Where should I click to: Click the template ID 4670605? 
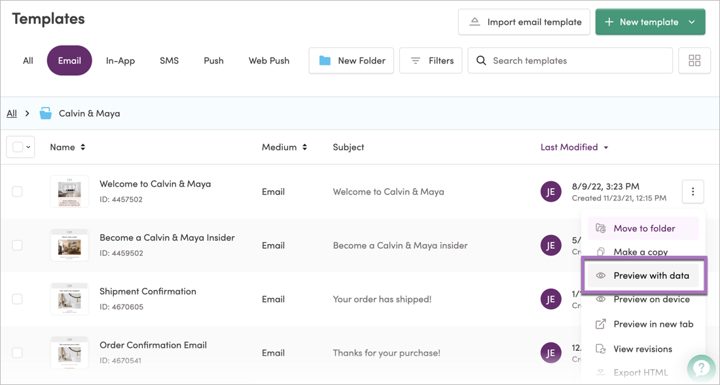pos(122,307)
